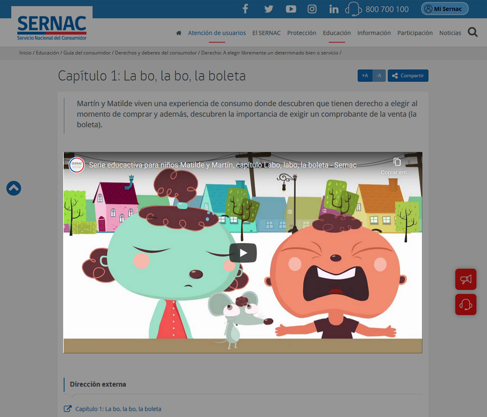Screen dimensions: 487x417
Task: Call number 800 700 100 link
Action: [387, 9]
